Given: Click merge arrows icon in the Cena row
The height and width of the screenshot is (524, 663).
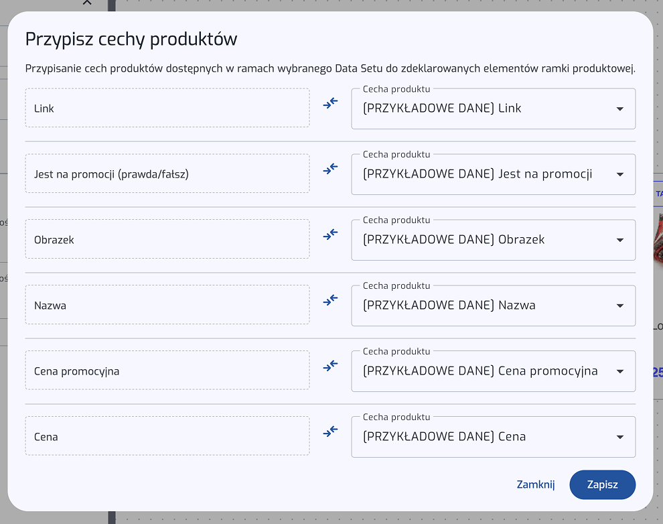Looking at the screenshot, I should click(330, 432).
